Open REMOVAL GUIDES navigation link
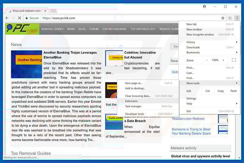The height and width of the screenshot is (163, 244). coord(52,29)
